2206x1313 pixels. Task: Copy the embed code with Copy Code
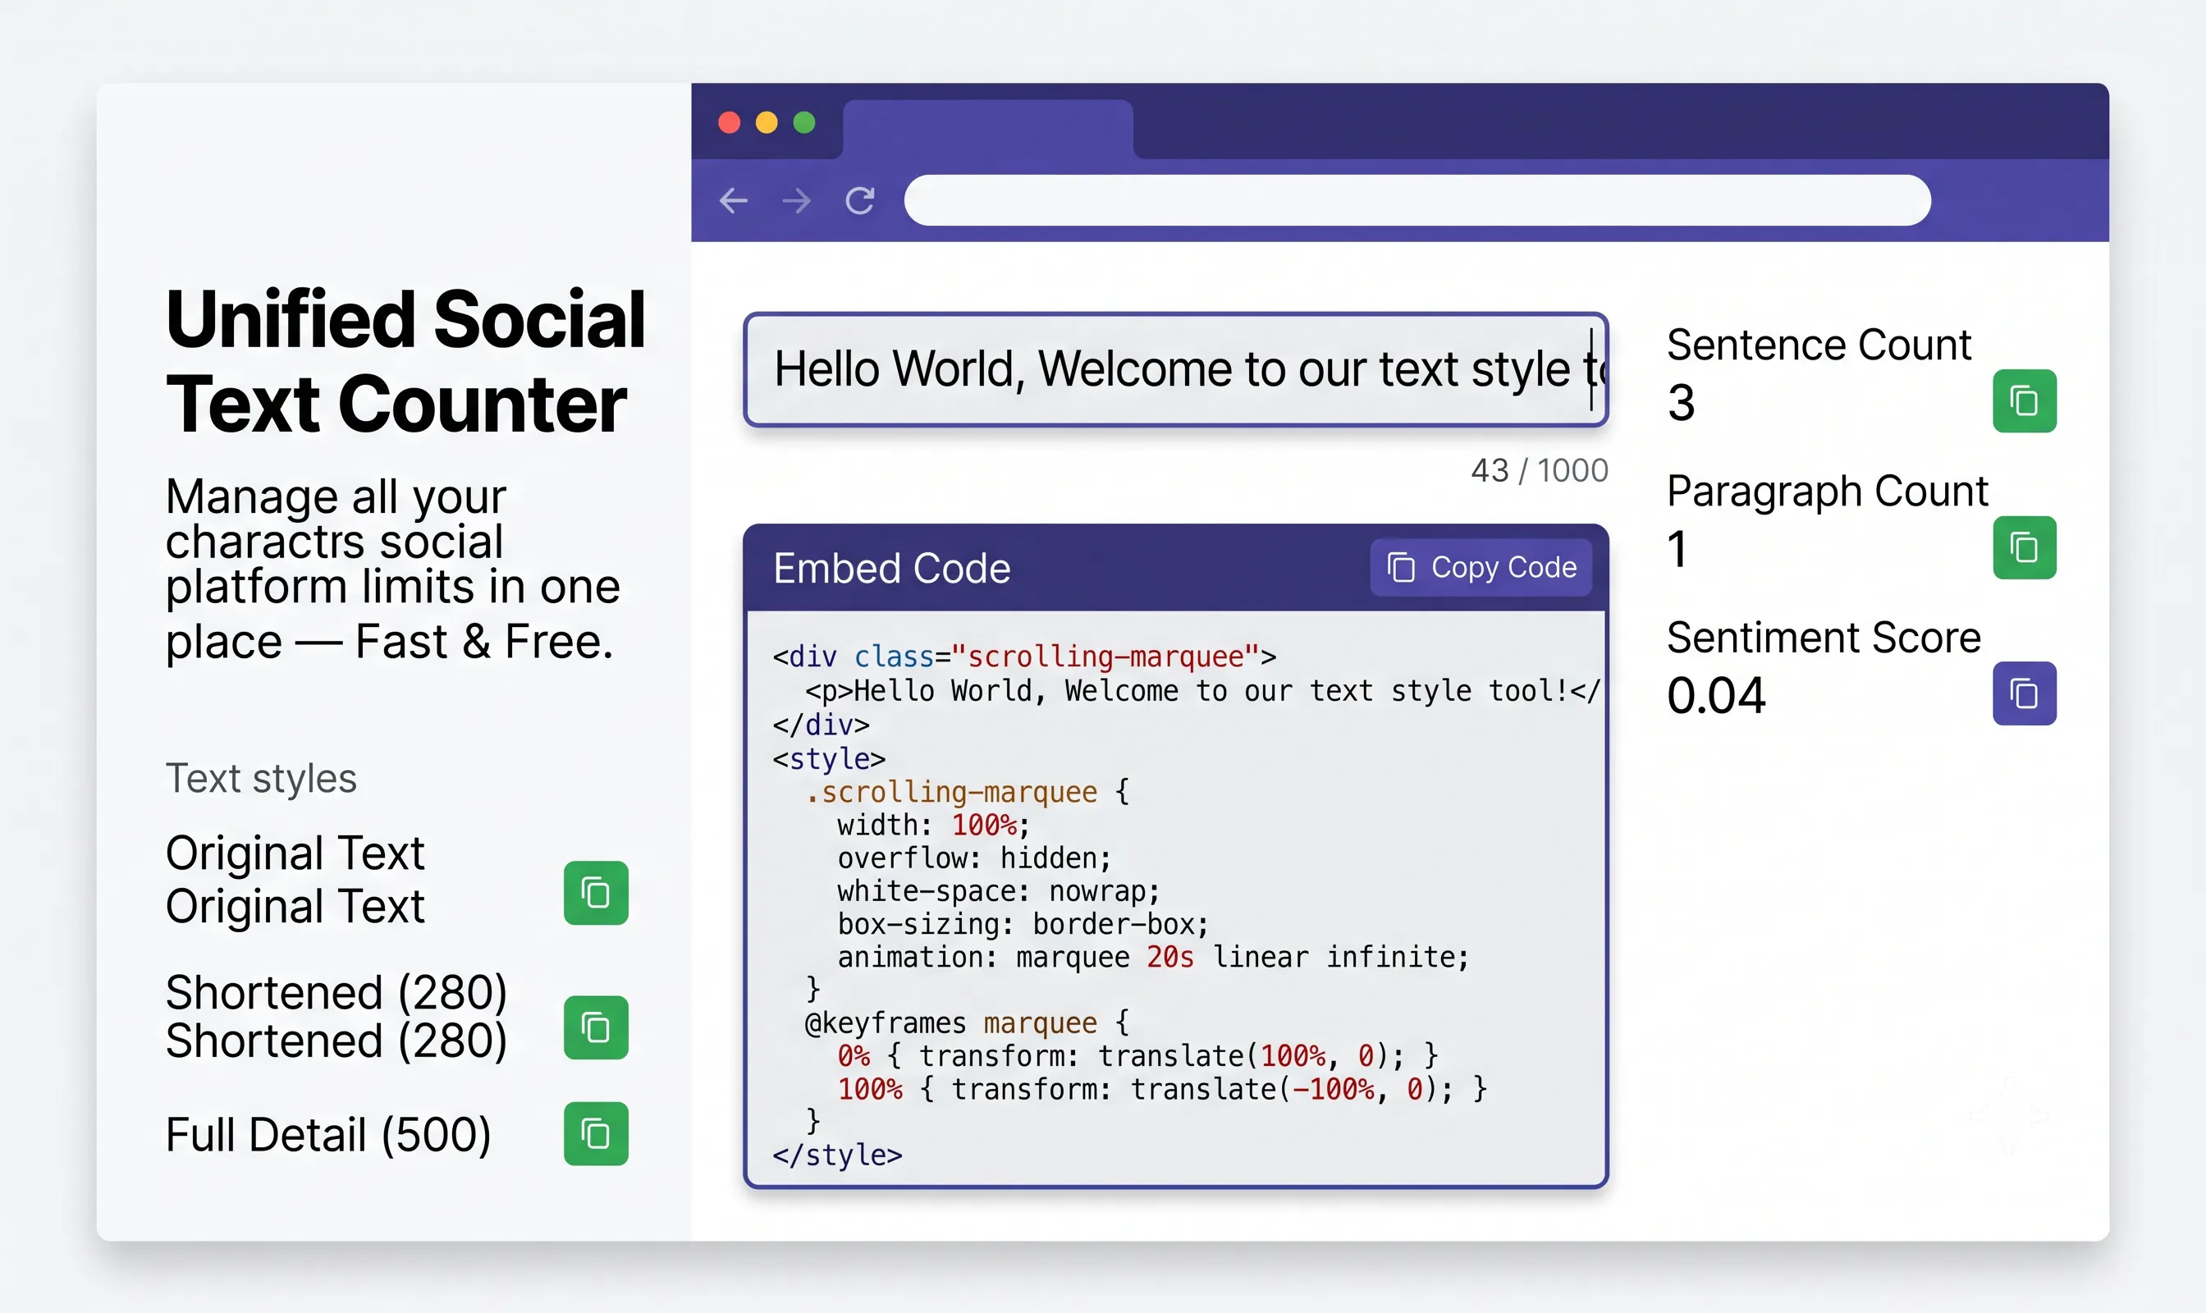click(x=1481, y=567)
